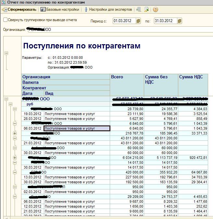
Task: Open Базовые настройки
Action: coord(60,9)
